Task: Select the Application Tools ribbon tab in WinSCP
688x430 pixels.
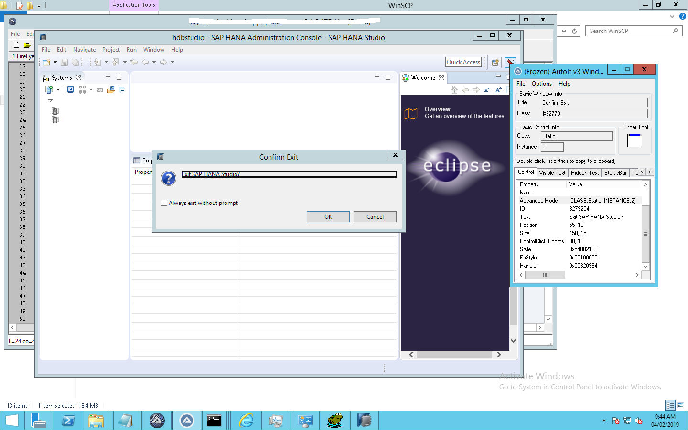Action: click(134, 5)
